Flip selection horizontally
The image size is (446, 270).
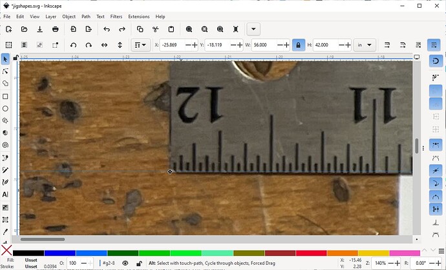point(104,45)
